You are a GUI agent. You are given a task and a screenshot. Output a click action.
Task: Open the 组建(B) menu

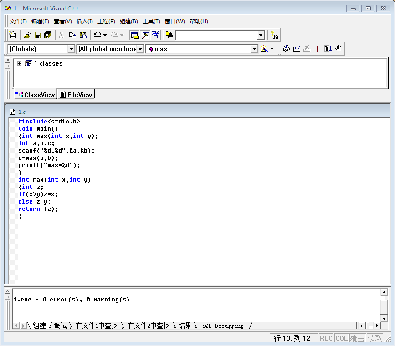[x=128, y=21]
